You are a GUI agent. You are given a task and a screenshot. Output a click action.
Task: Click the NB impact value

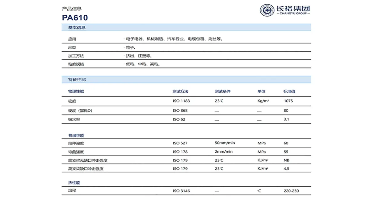pos(286,160)
